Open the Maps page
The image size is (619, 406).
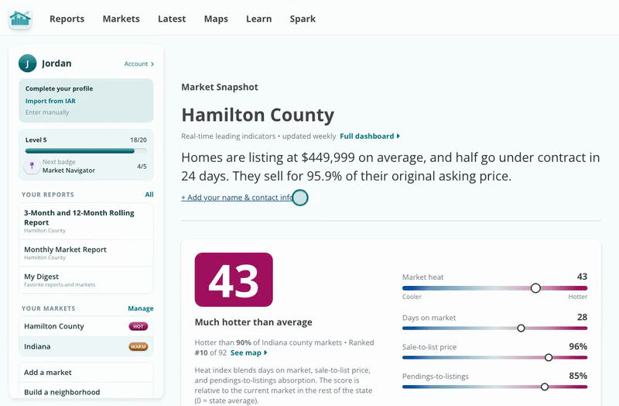[216, 19]
